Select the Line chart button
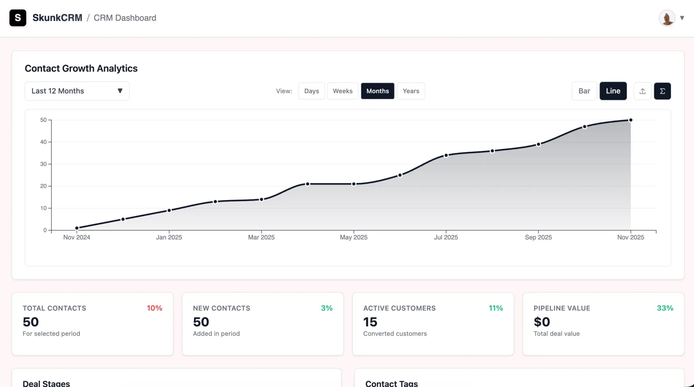The width and height of the screenshot is (694, 387). [x=613, y=91]
